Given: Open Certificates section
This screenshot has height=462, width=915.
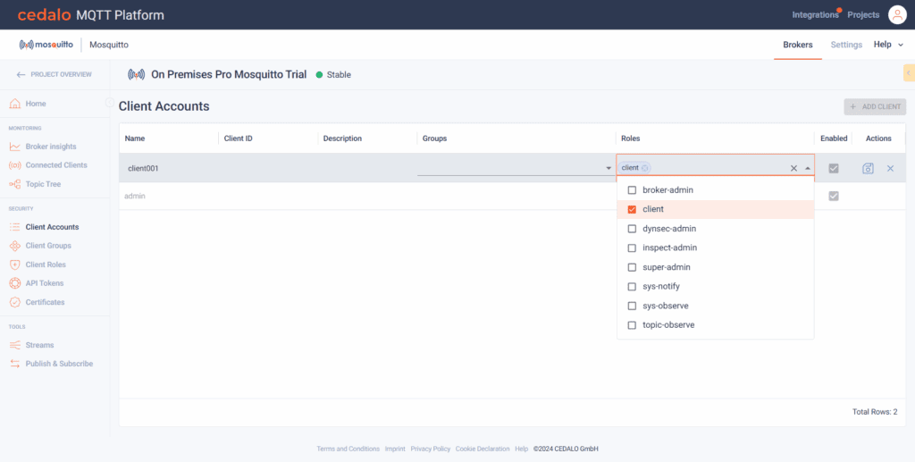Looking at the screenshot, I should 45,302.
